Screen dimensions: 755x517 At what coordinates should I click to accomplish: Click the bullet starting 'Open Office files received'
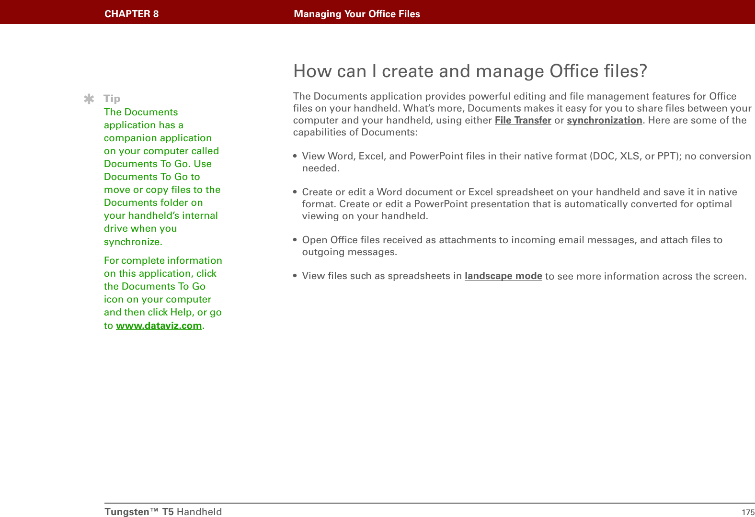coord(508,246)
